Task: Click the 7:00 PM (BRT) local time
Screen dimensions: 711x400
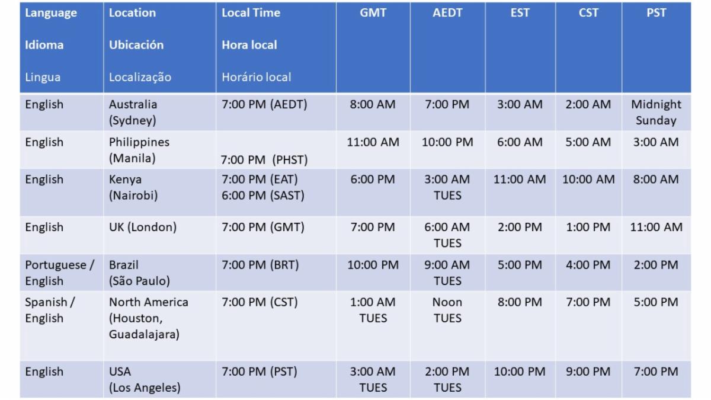Action: [260, 265]
